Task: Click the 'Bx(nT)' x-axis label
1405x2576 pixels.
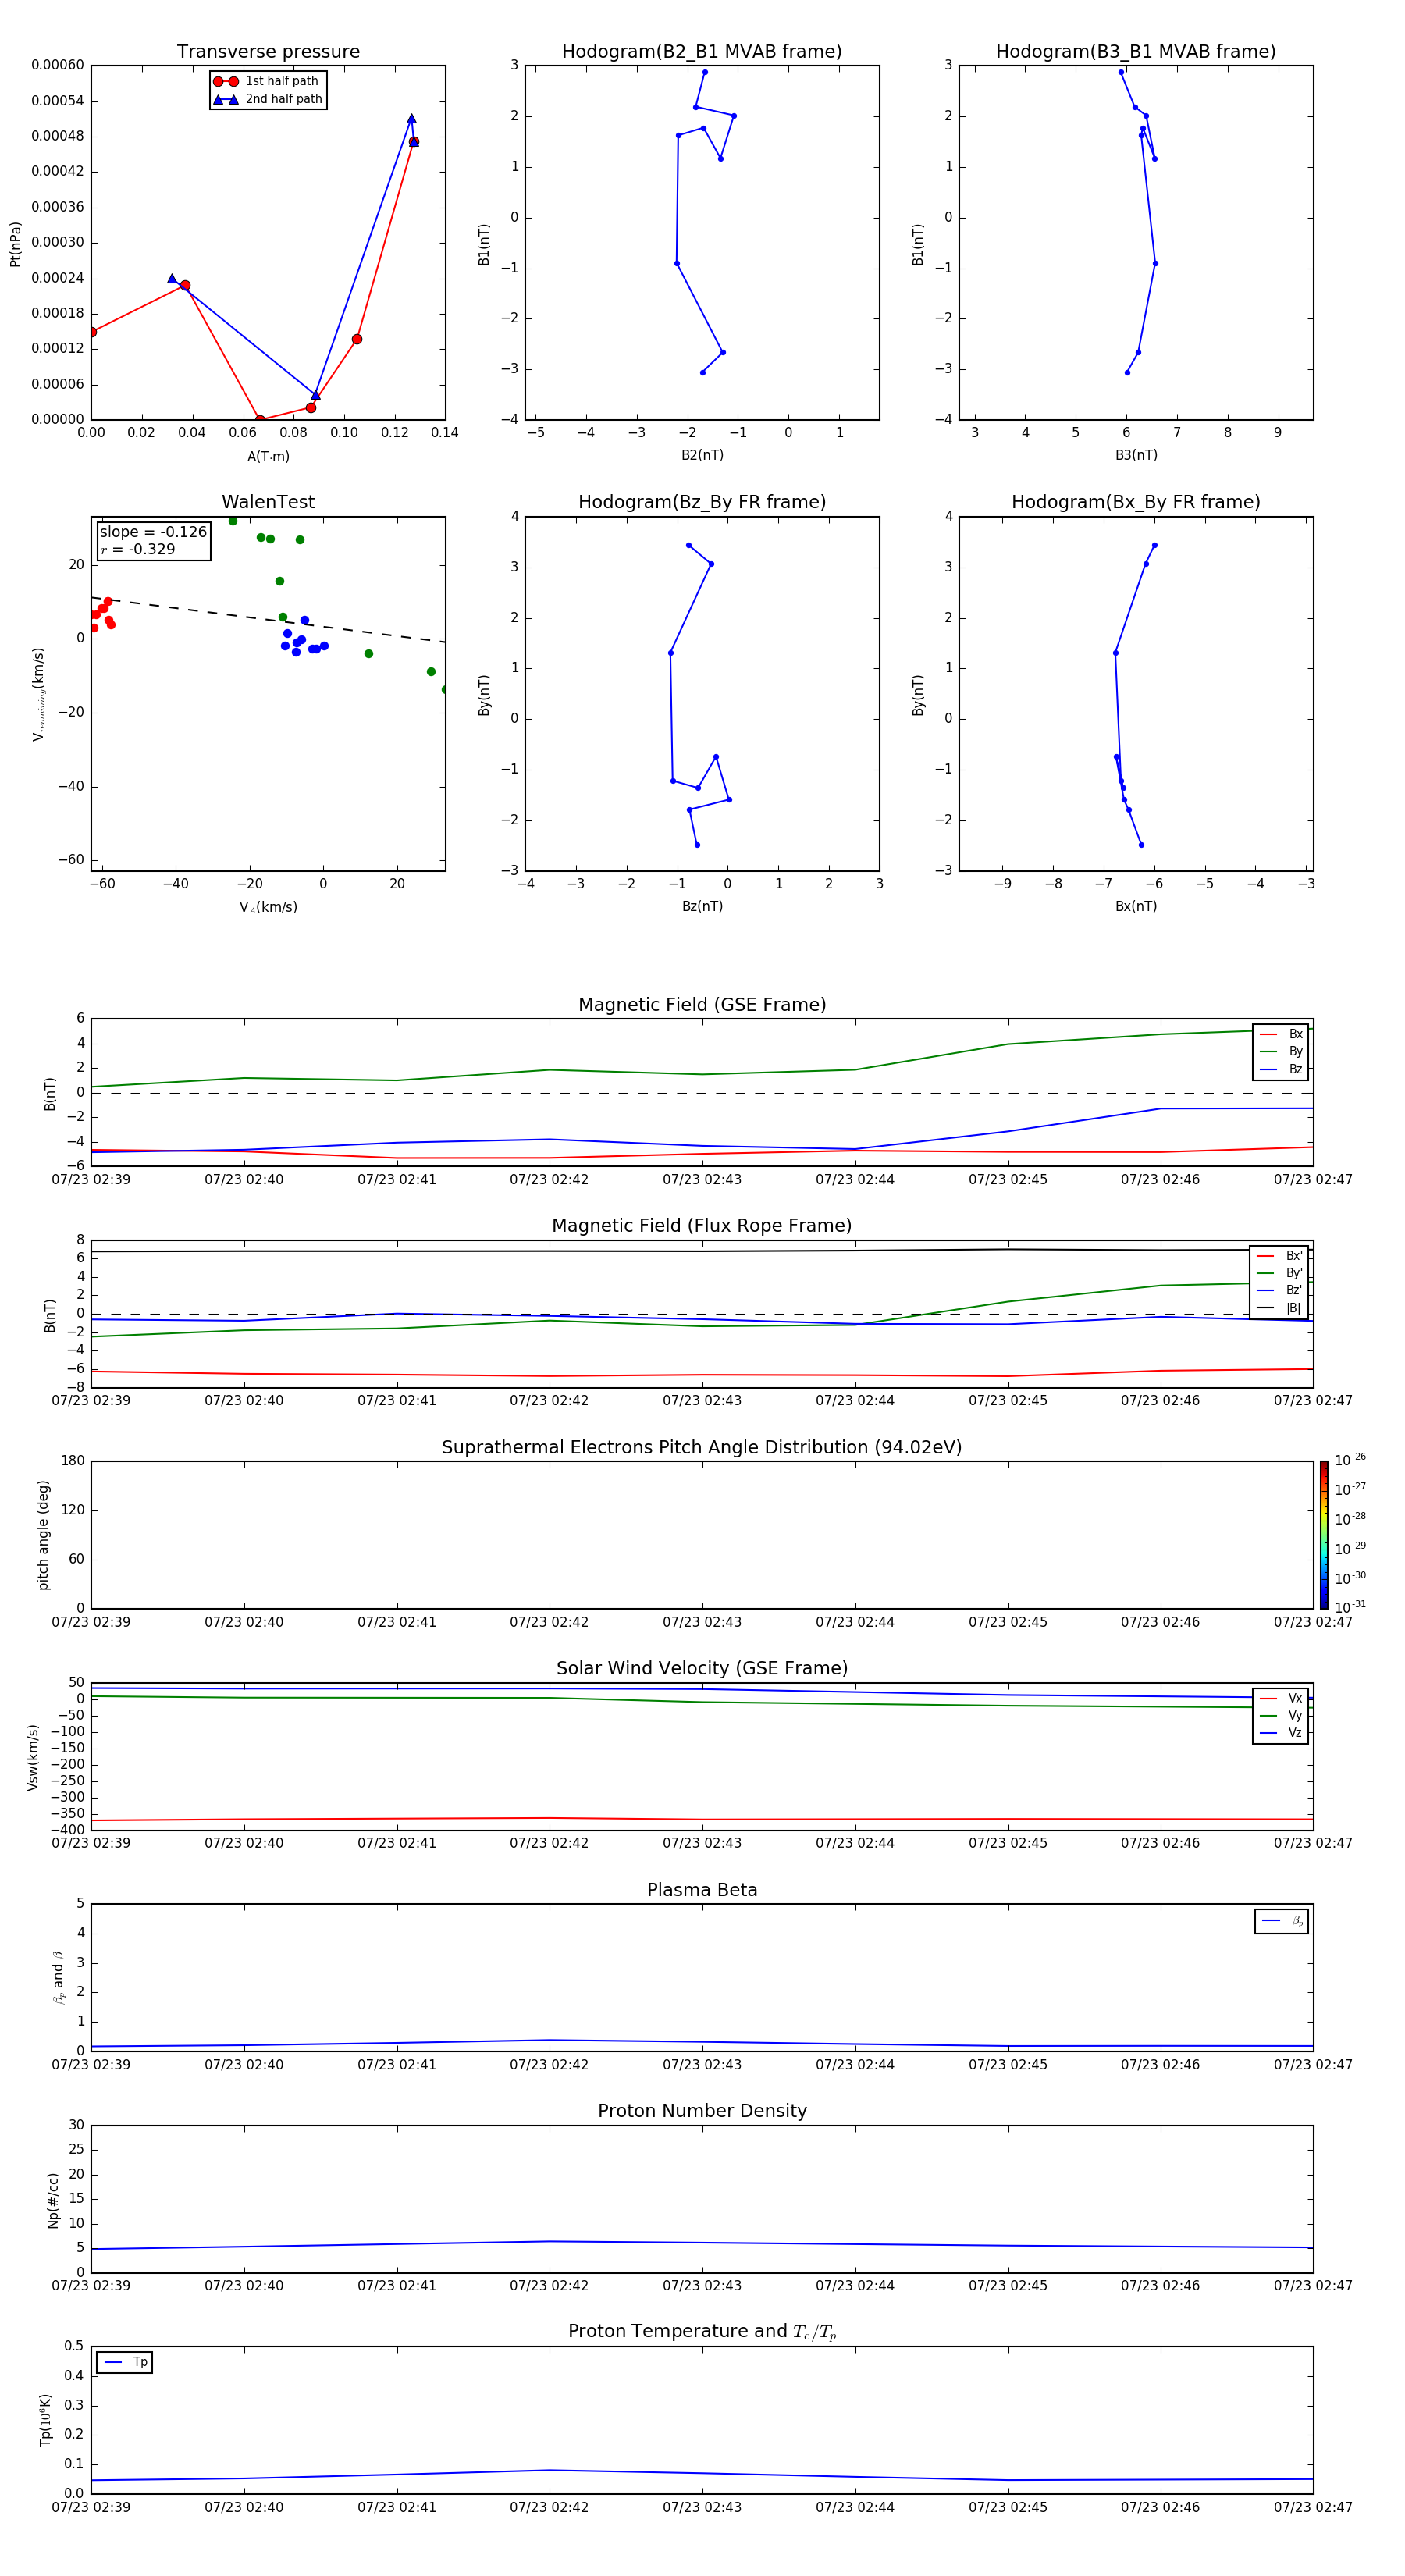Action: 1136,906
